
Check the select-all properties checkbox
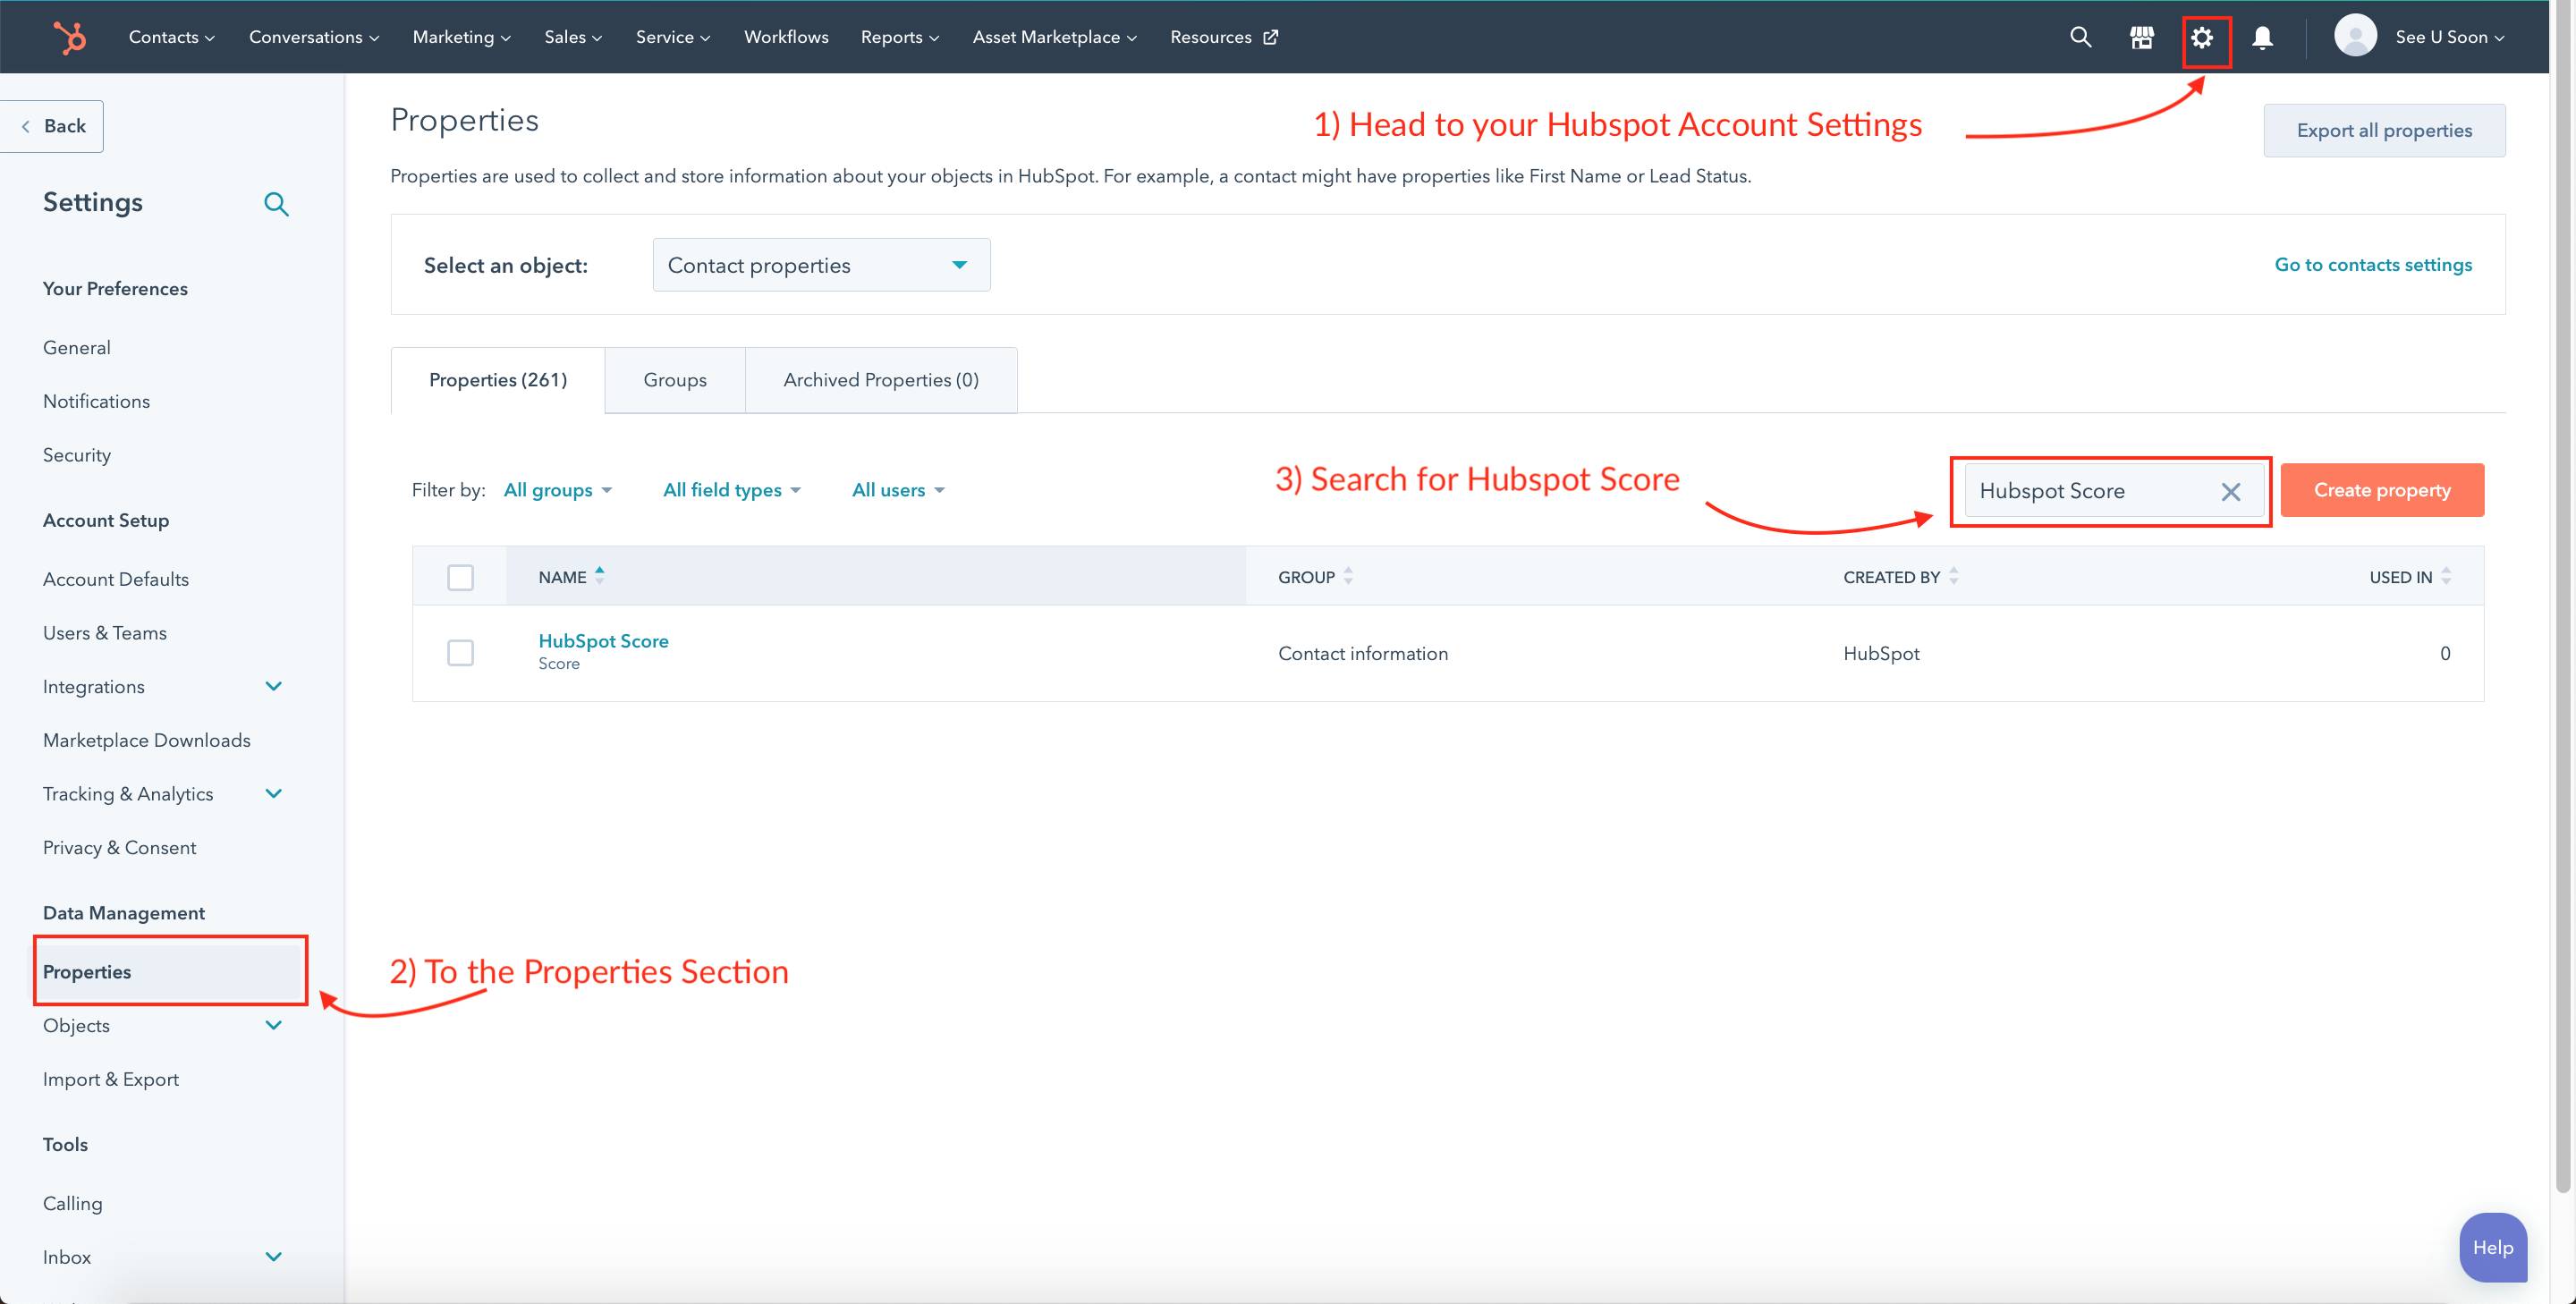[461, 577]
